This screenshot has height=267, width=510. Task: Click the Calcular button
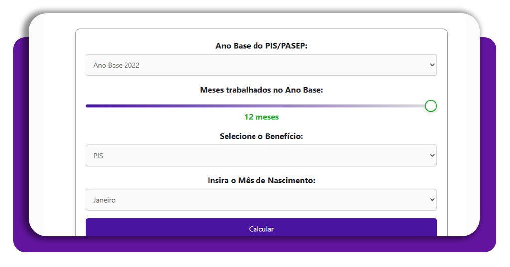(x=261, y=228)
